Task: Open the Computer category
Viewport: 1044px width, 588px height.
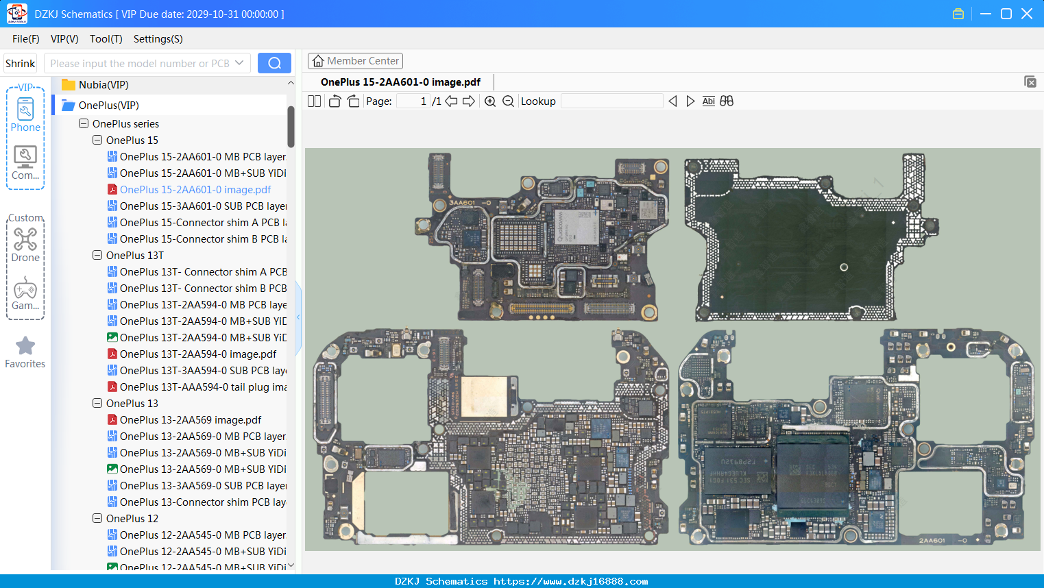Action: [x=25, y=163]
